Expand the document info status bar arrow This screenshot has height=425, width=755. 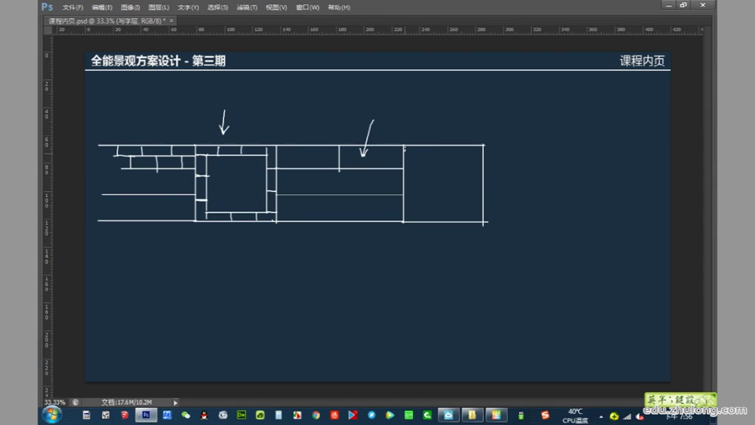175,402
